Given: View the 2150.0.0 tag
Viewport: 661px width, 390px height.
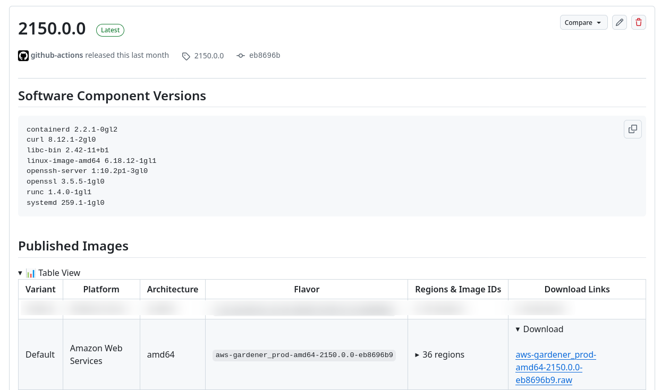Looking at the screenshot, I should 209,55.
